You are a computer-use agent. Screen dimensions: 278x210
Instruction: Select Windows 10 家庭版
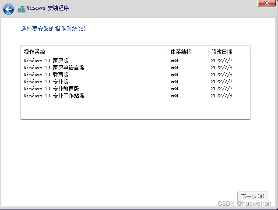tap(135, 61)
